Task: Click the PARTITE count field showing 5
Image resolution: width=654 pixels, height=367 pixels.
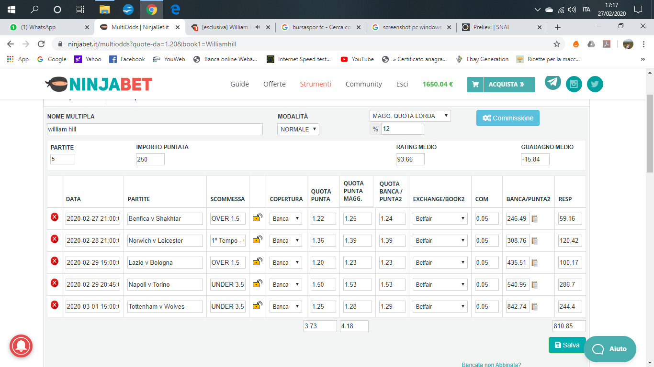Action: [63, 159]
